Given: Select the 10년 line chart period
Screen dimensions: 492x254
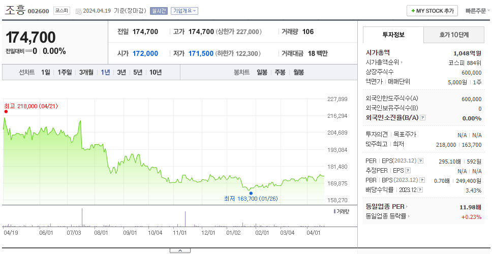Looking at the screenshot, I should tap(156, 73).
